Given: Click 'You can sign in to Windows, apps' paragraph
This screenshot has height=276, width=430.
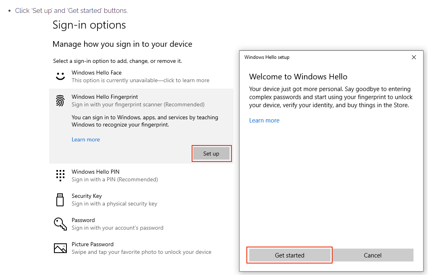Looking at the screenshot, I should click(x=145, y=121).
